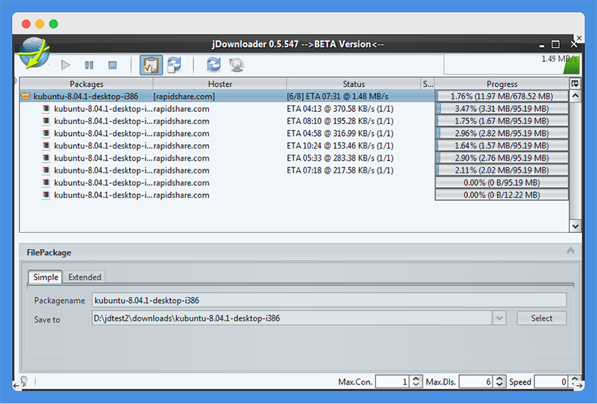Collapse the kubuntu-8.04.1-desktop-i386 package folder icon
The image size is (597, 404).
pyautogui.click(x=25, y=96)
